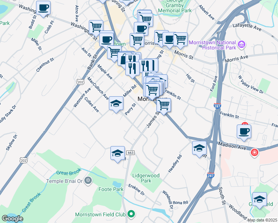Click the cafe marker near Budd St
278x223 pixels.
coord(43,9)
